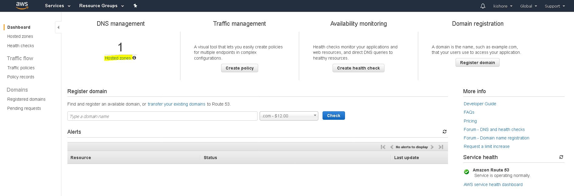Viewport: 574px width, 196px height.
Task: Select Hosted zones in the sidebar
Action: [x=20, y=36]
